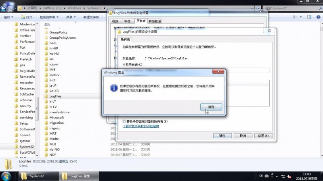Select the migration folder icon
This screenshot has height=181, width=323.
coord(46,123)
